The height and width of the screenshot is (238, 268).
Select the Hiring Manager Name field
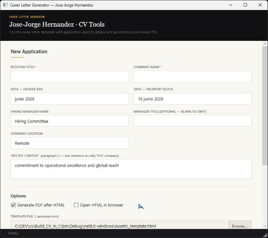(x=69, y=121)
